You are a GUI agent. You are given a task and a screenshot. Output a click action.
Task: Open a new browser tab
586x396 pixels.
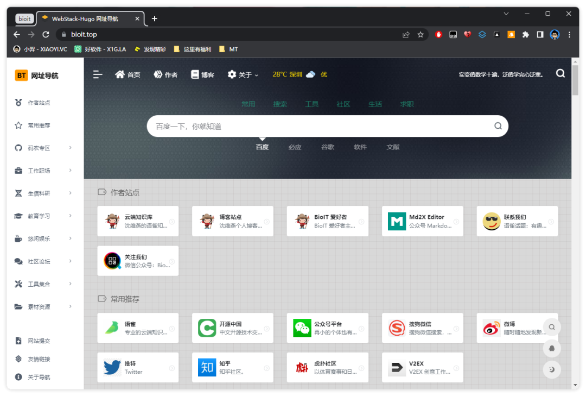point(154,18)
